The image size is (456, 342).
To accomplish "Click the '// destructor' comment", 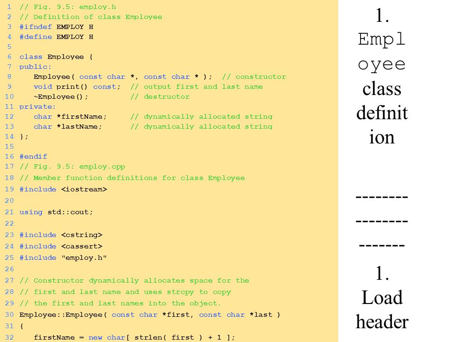I will (160, 96).
